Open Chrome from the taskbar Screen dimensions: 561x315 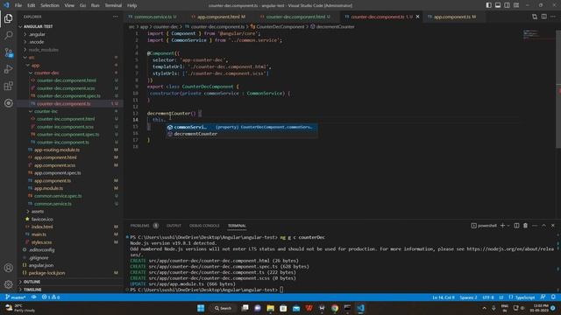[335, 308]
